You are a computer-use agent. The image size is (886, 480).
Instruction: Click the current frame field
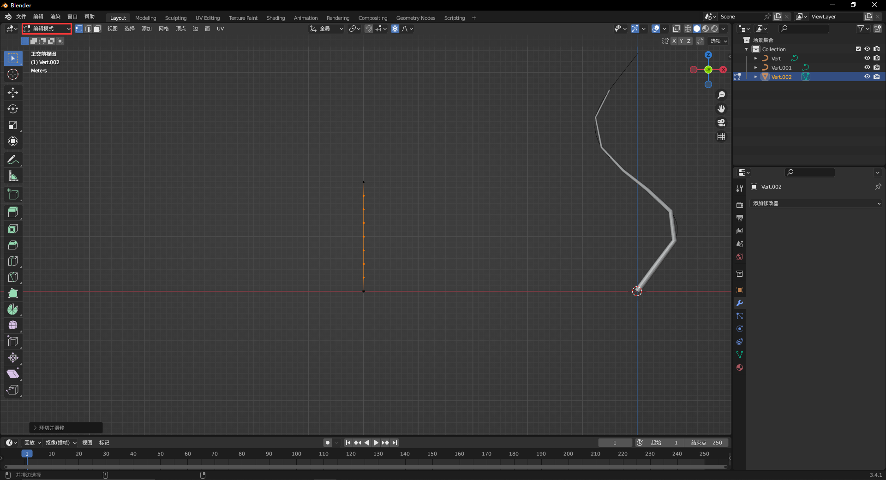615,443
